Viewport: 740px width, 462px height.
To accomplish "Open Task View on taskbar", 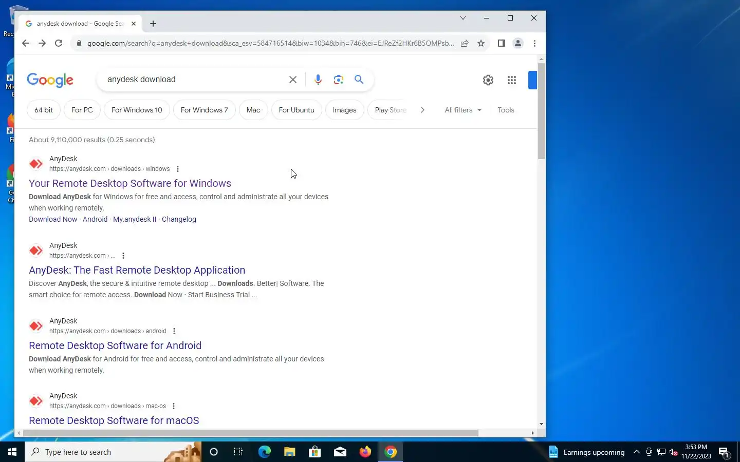I will point(238,452).
